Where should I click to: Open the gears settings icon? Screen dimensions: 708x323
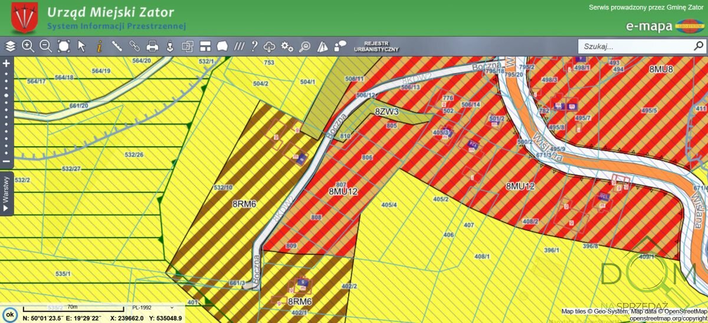pos(287,46)
